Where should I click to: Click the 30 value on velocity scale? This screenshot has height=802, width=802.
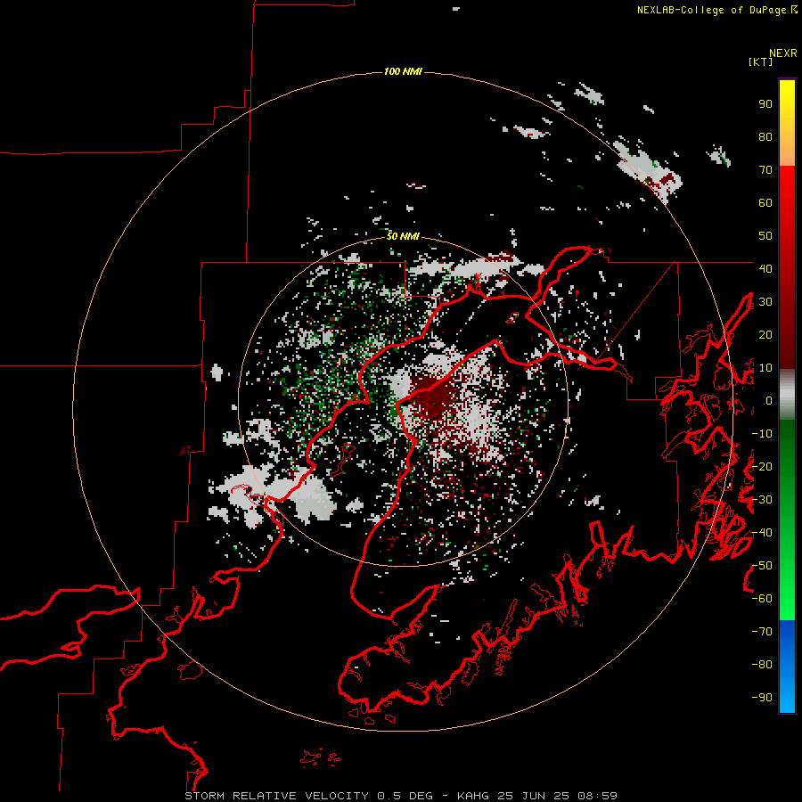pos(765,302)
